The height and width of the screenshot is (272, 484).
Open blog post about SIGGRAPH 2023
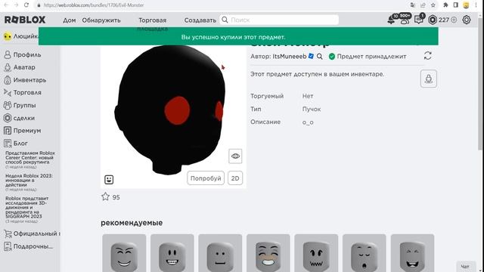pyautogui.click(x=26, y=208)
